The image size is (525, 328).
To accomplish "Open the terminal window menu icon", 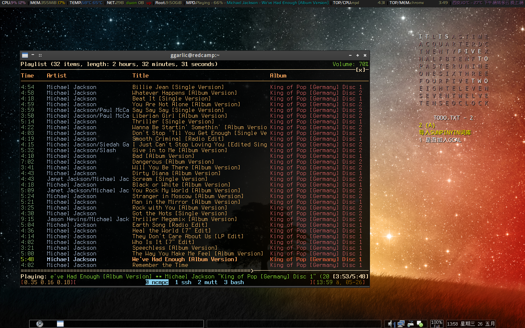I will (x=25, y=55).
